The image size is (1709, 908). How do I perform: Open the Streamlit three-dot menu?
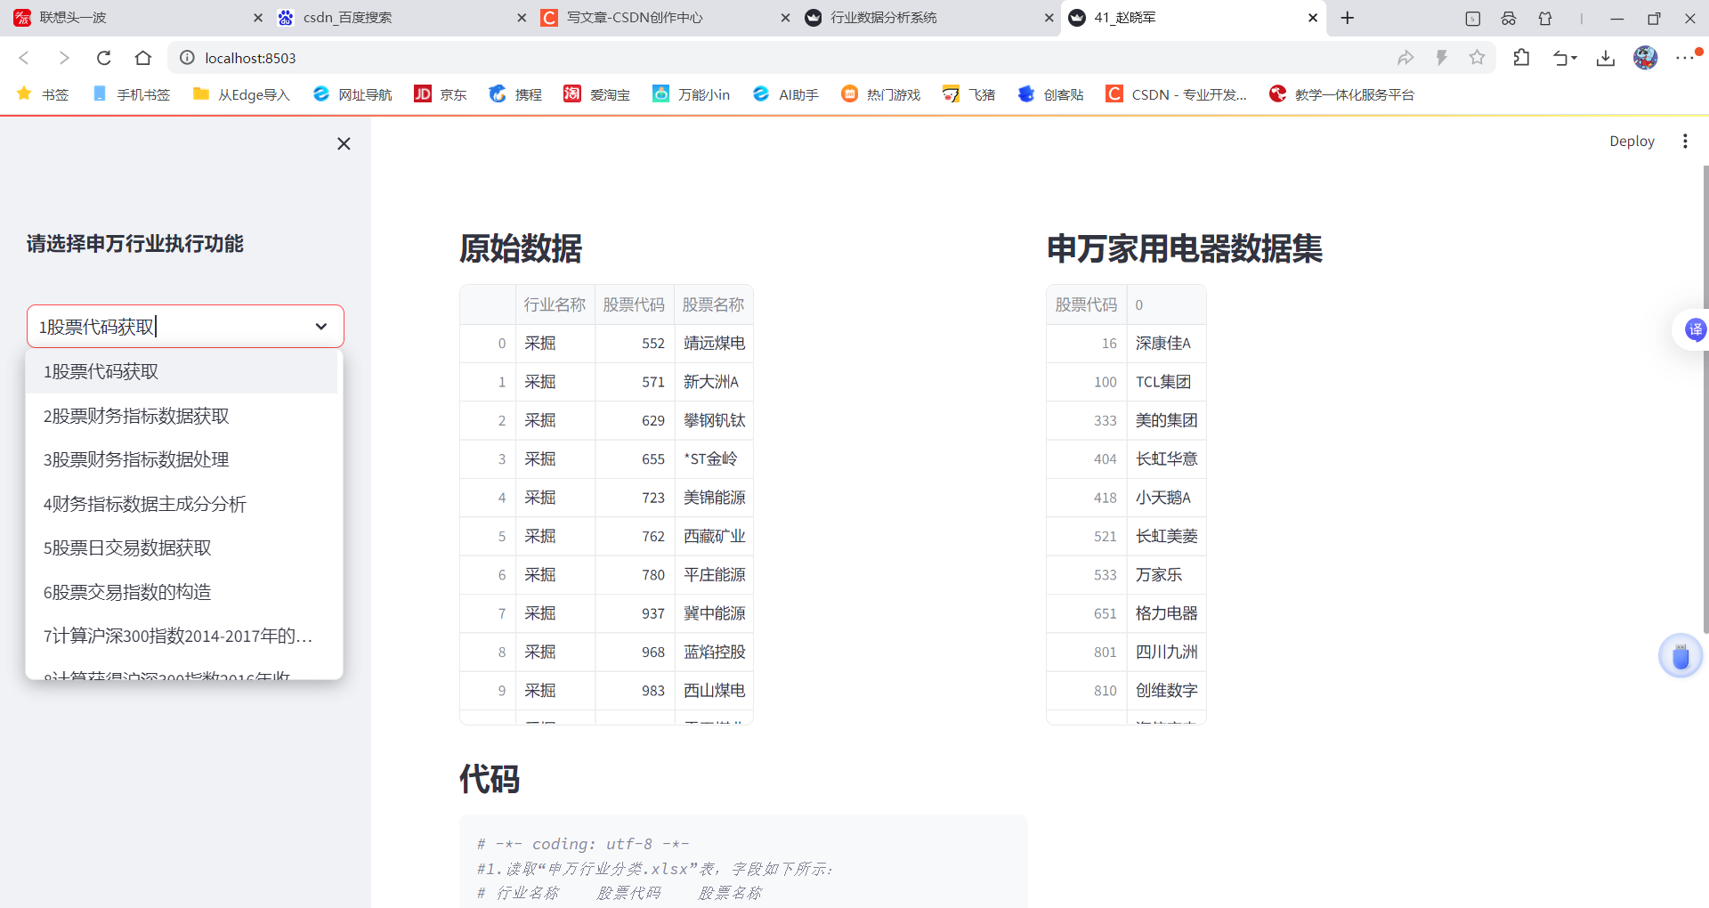point(1684,141)
